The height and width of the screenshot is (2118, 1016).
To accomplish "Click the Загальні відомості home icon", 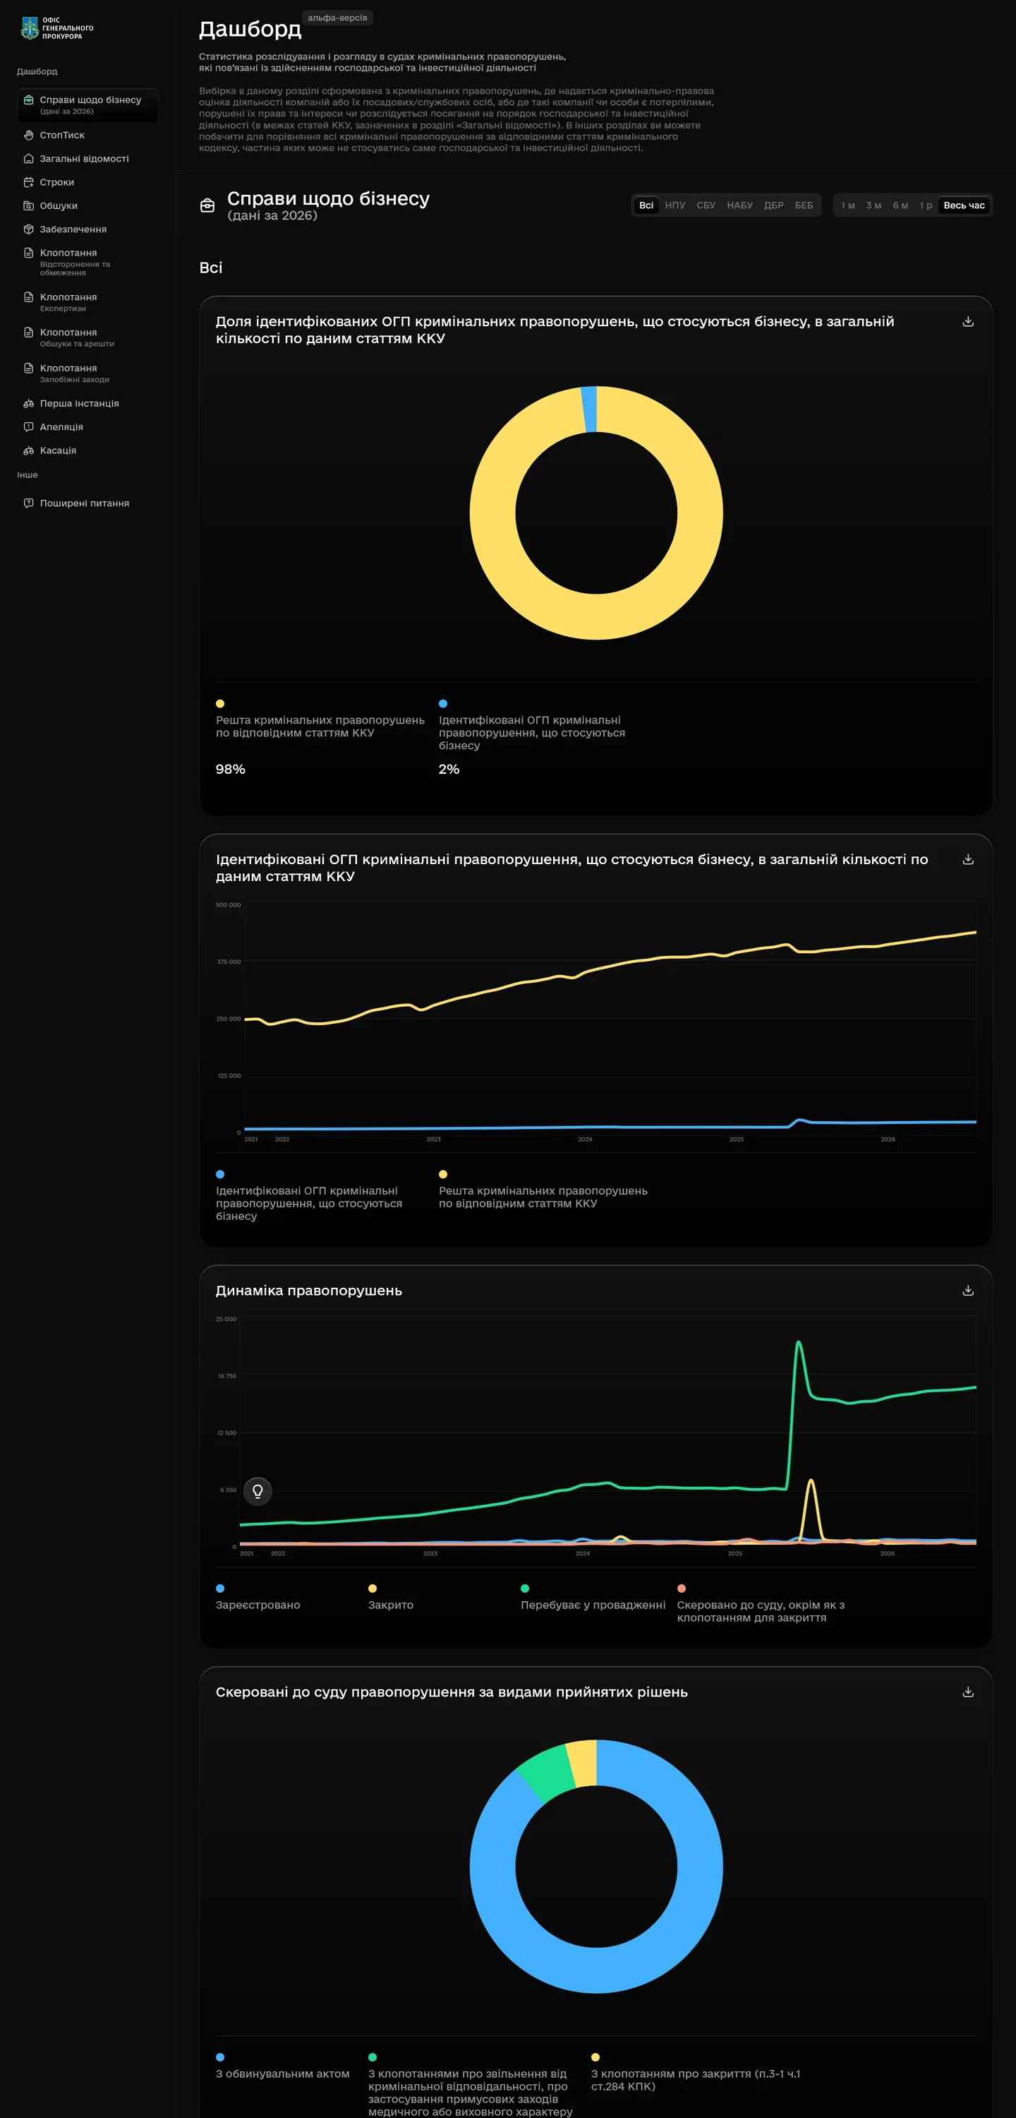I will (29, 159).
